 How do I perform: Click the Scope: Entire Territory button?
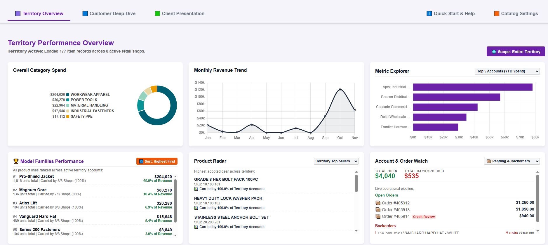516,52
